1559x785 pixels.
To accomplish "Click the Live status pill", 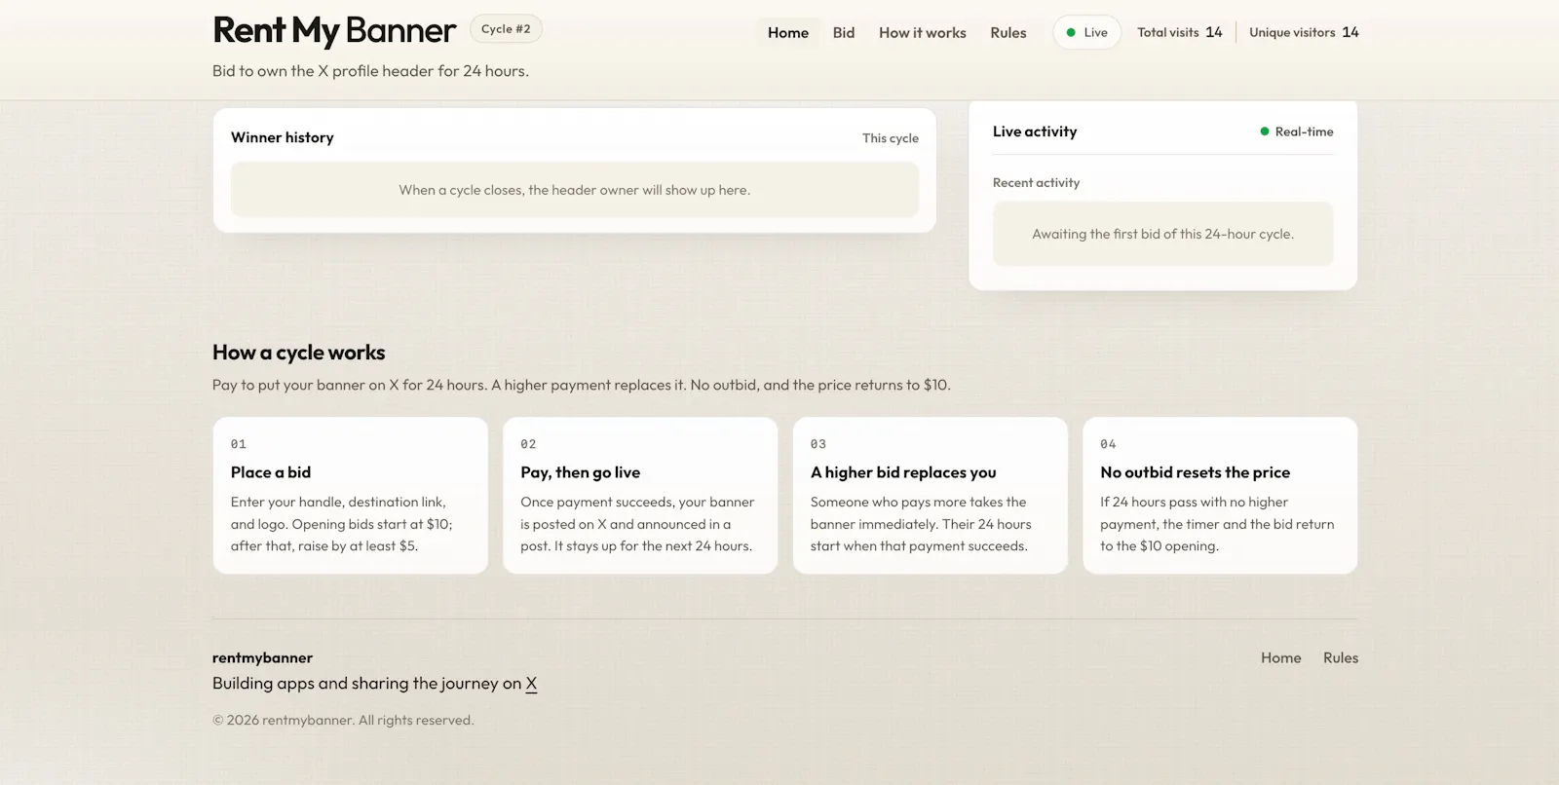I will coord(1086,32).
